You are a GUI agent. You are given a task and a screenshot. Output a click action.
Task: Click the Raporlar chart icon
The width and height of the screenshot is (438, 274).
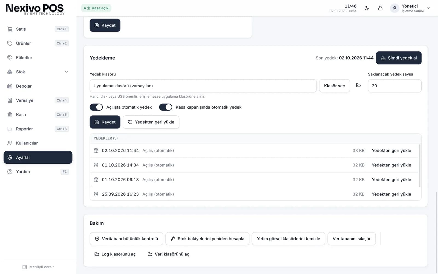click(x=10, y=129)
